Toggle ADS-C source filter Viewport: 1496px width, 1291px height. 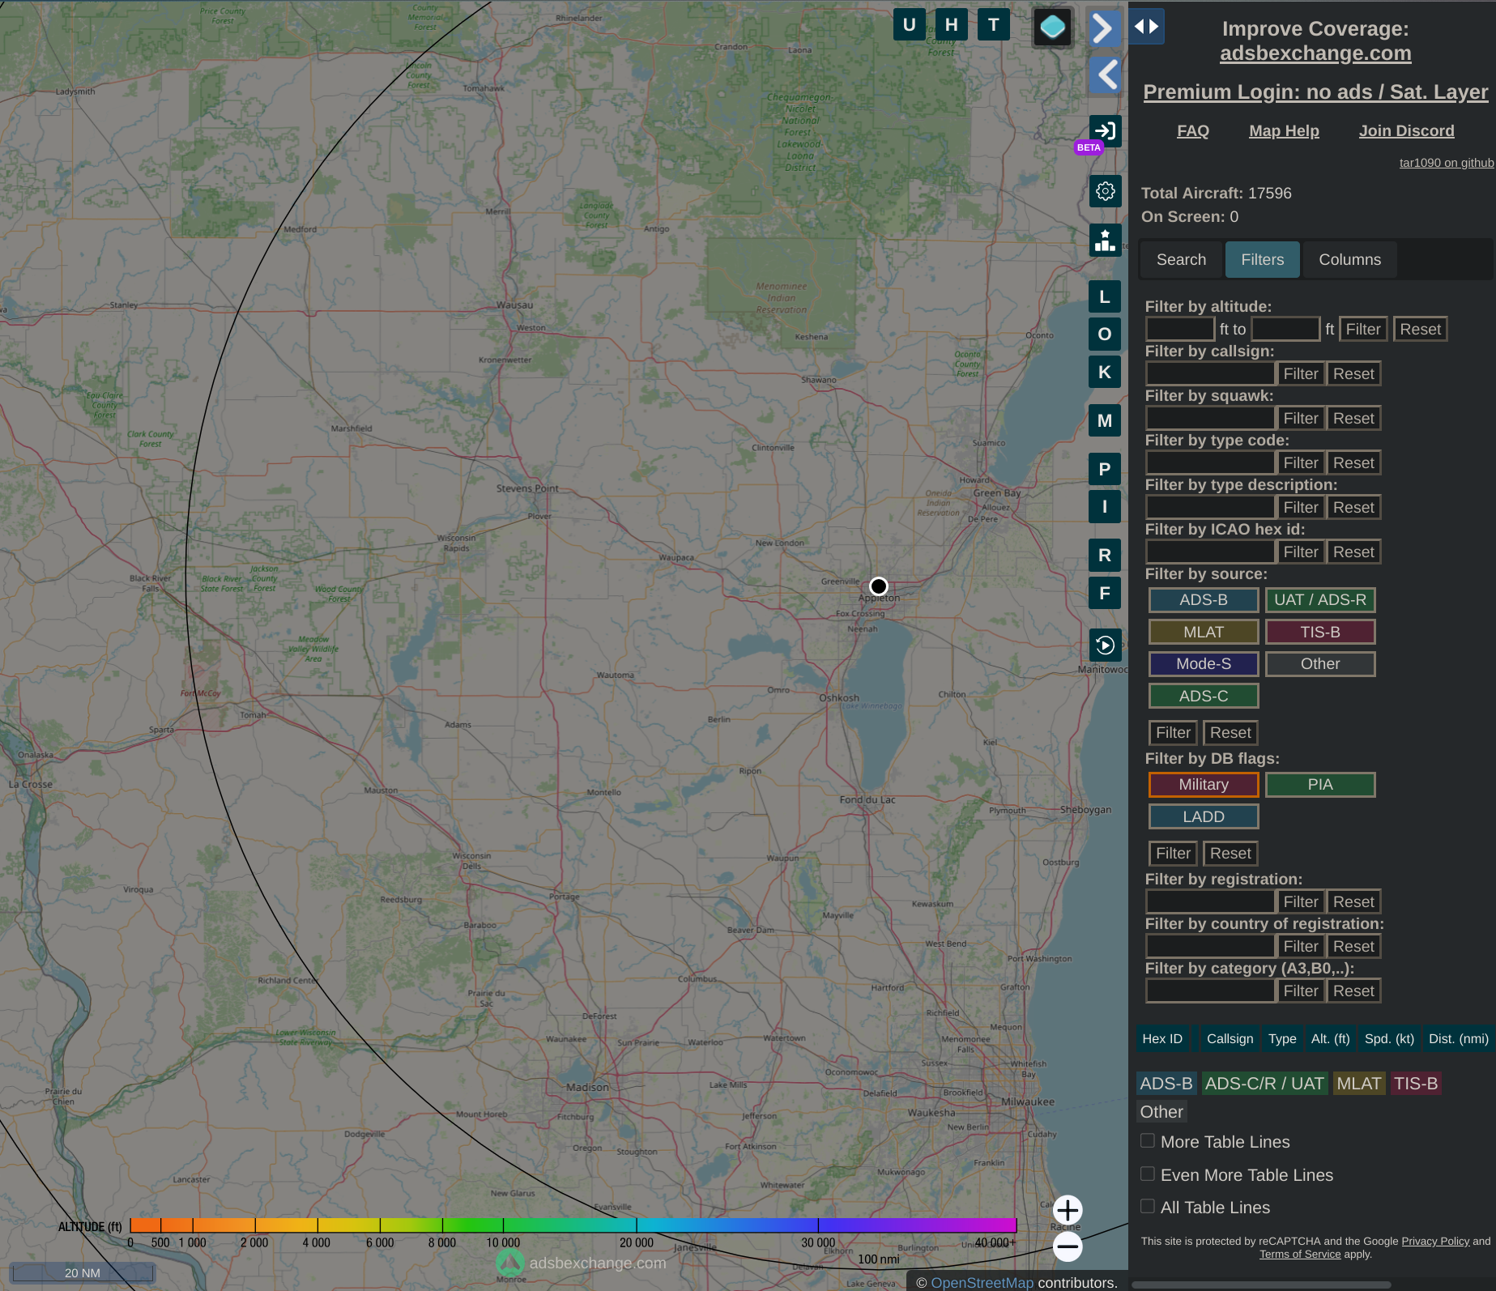click(x=1204, y=696)
